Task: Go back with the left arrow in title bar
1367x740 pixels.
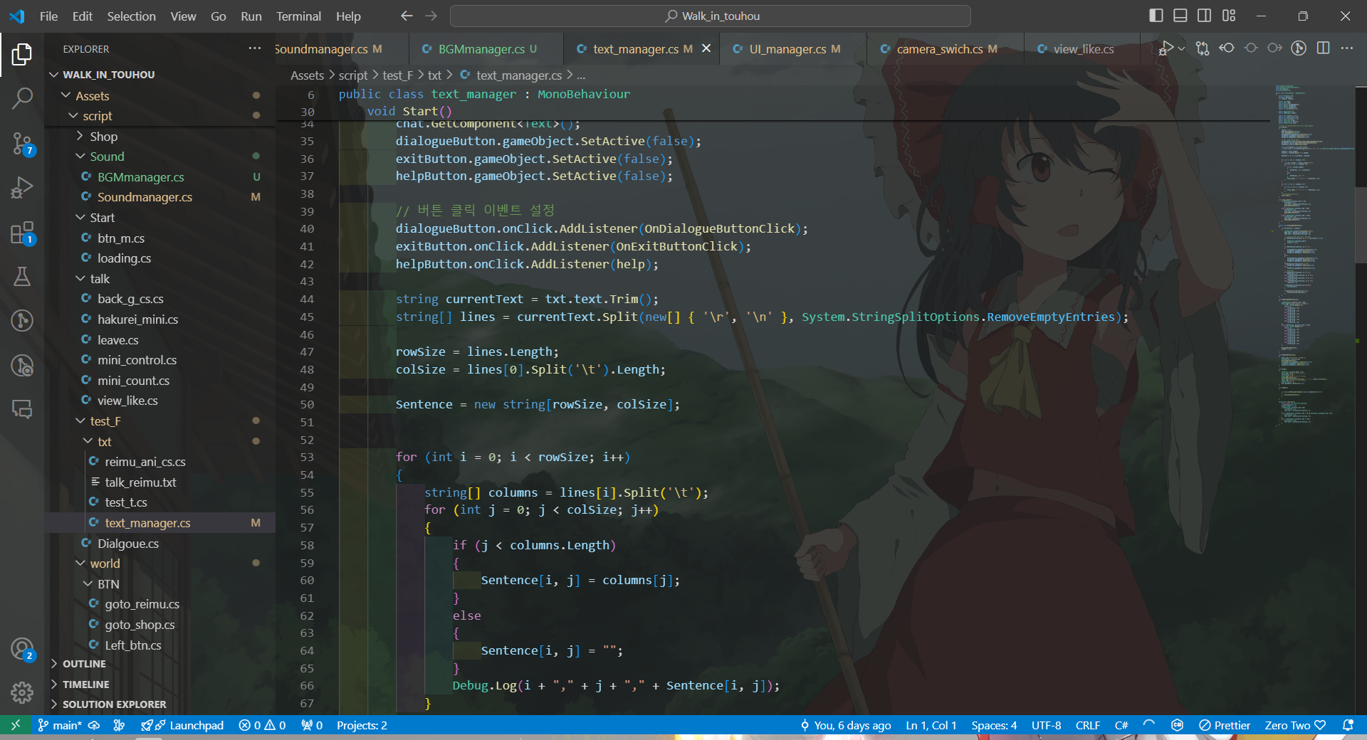Action: point(407,16)
